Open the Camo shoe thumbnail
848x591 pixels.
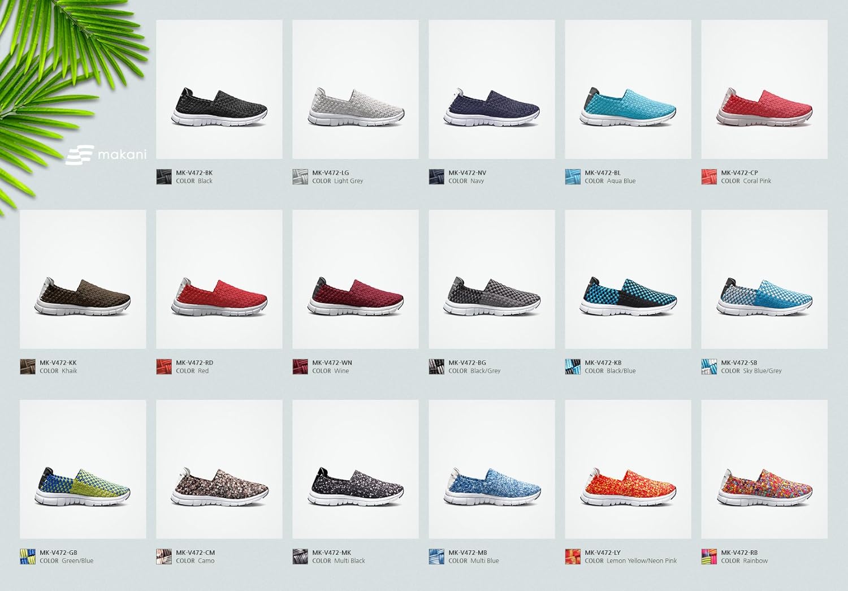click(x=219, y=469)
